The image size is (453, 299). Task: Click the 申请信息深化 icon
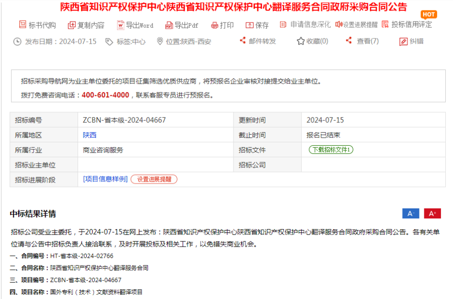pos(283,24)
